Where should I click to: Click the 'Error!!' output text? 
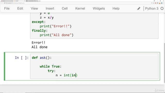[38, 43]
